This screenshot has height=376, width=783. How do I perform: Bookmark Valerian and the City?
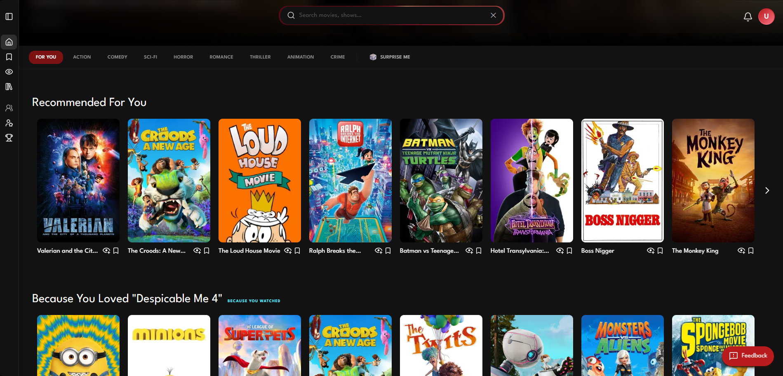pyautogui.click(x=116, y=251)
